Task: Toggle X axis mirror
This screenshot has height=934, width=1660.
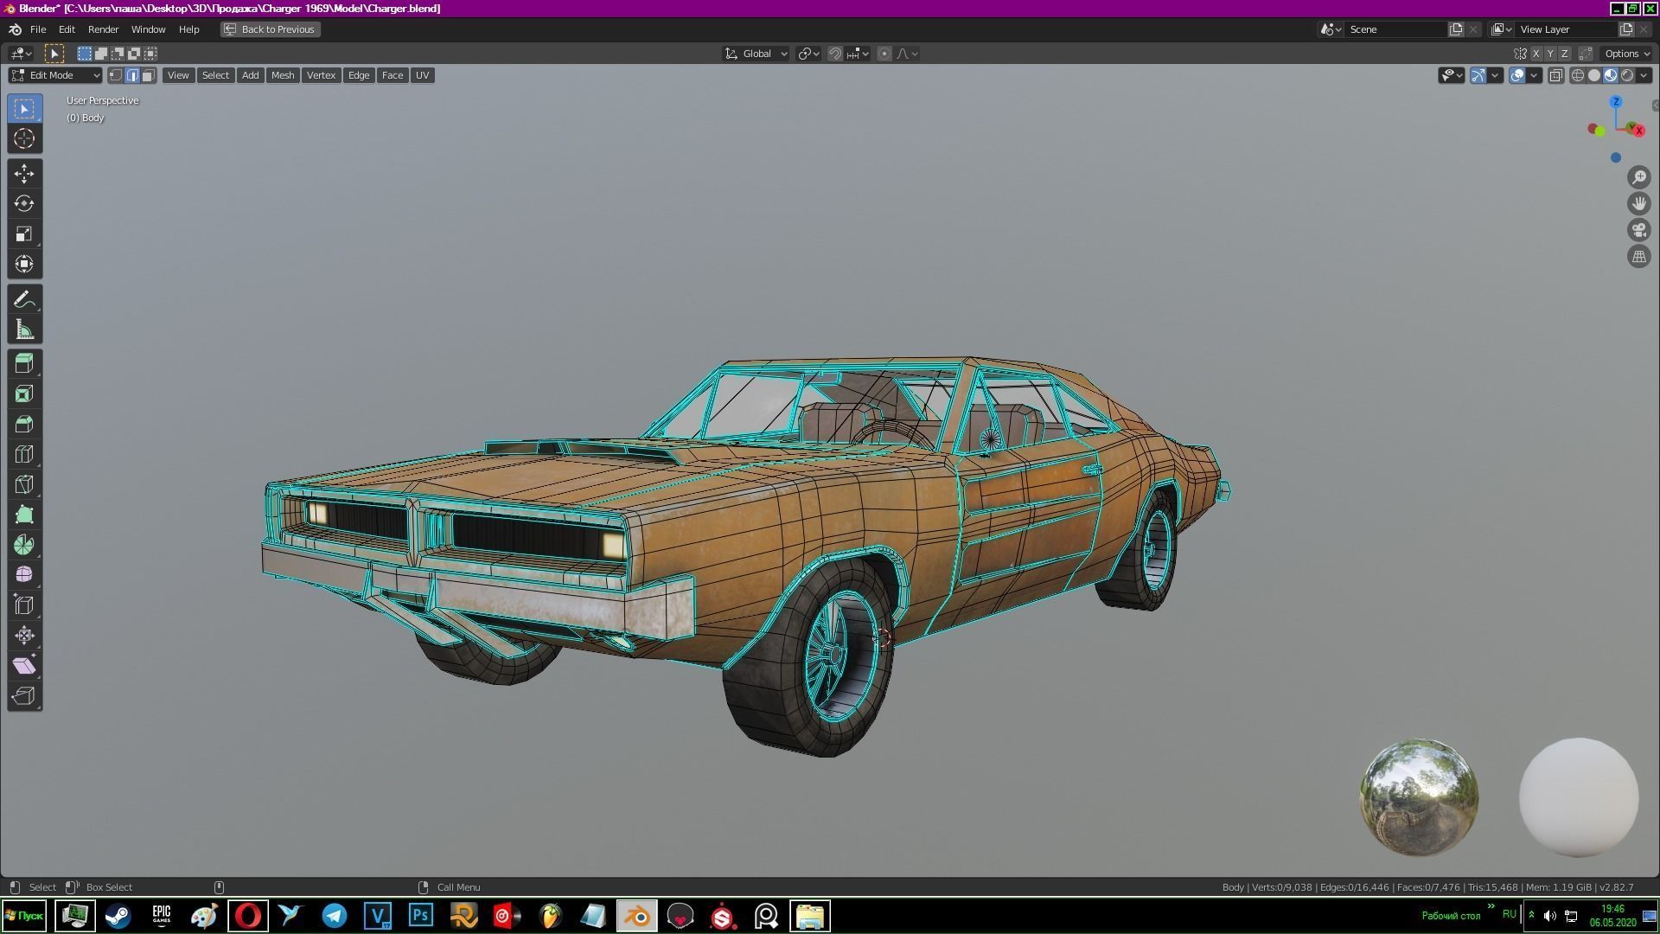Action: (1536, 54)
